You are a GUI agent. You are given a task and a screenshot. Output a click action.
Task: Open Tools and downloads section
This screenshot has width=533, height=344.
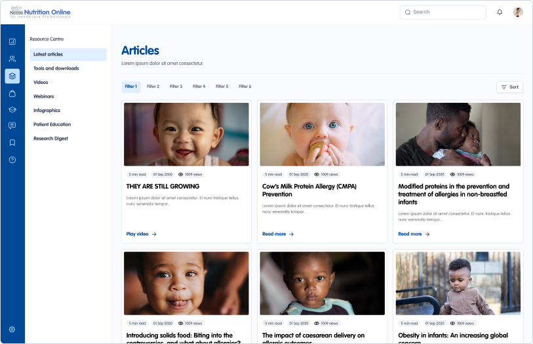click(x=56, y=68)
